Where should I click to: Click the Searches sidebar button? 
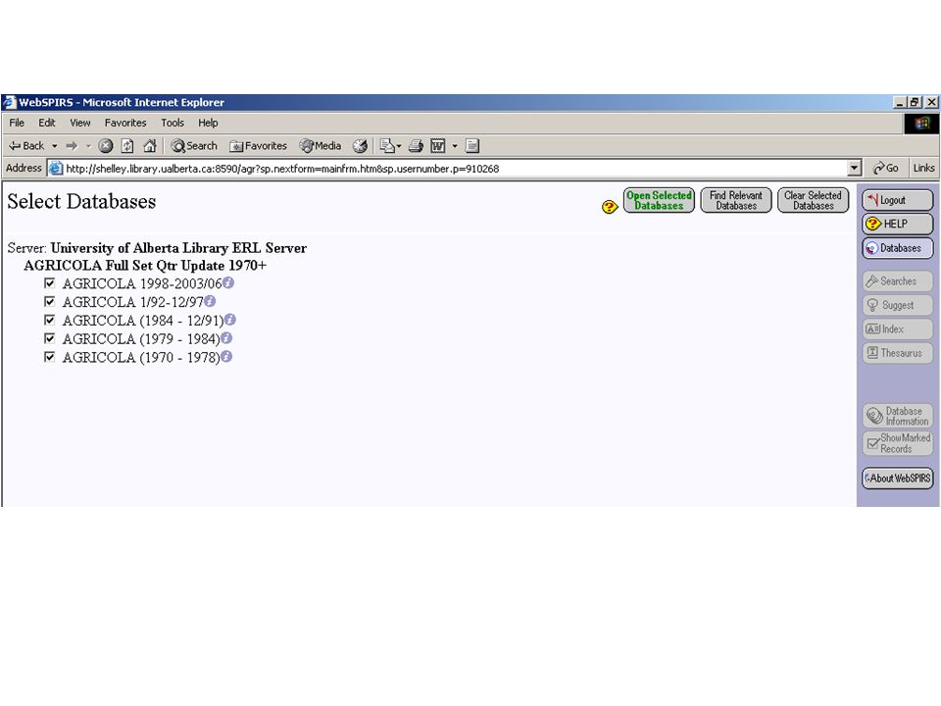898,281
